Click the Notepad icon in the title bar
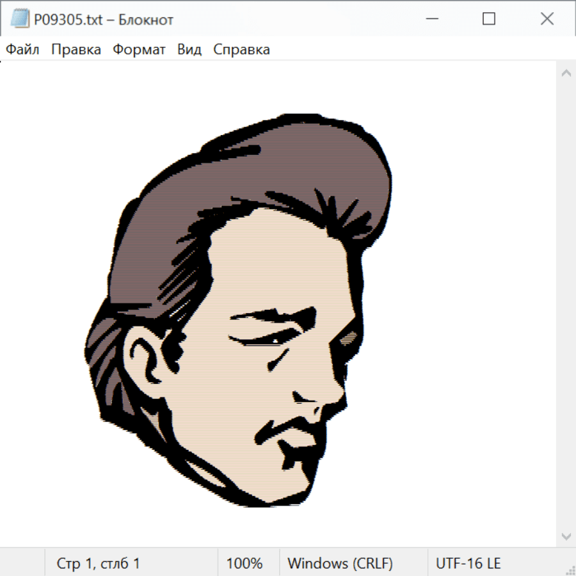Image resolution: width=576 pixels, height=576 pixels. [x=20, y=19]
